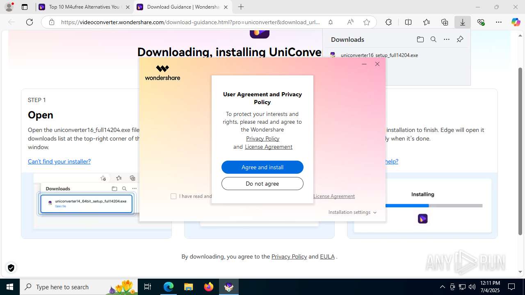
Task: Enable Read aloud from address bar
Action: pyautogui.click(x=350, y=22)
